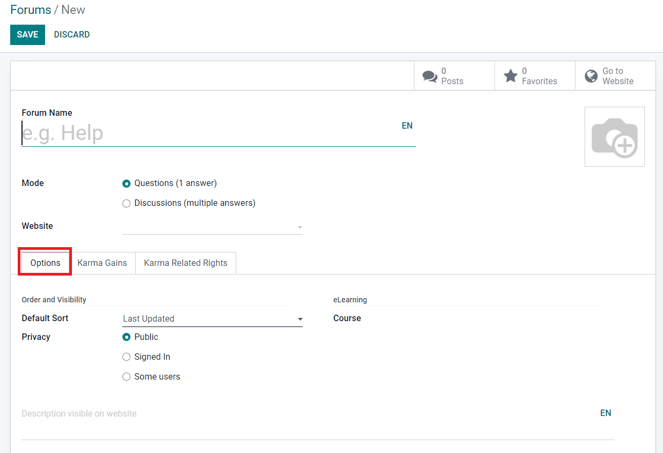Save the new forum
Viewport: 663px width, 453px height.
pos(27,34)
